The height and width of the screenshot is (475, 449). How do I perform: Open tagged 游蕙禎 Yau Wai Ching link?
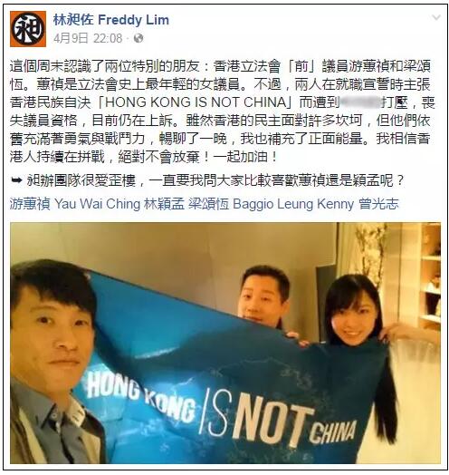75,204
